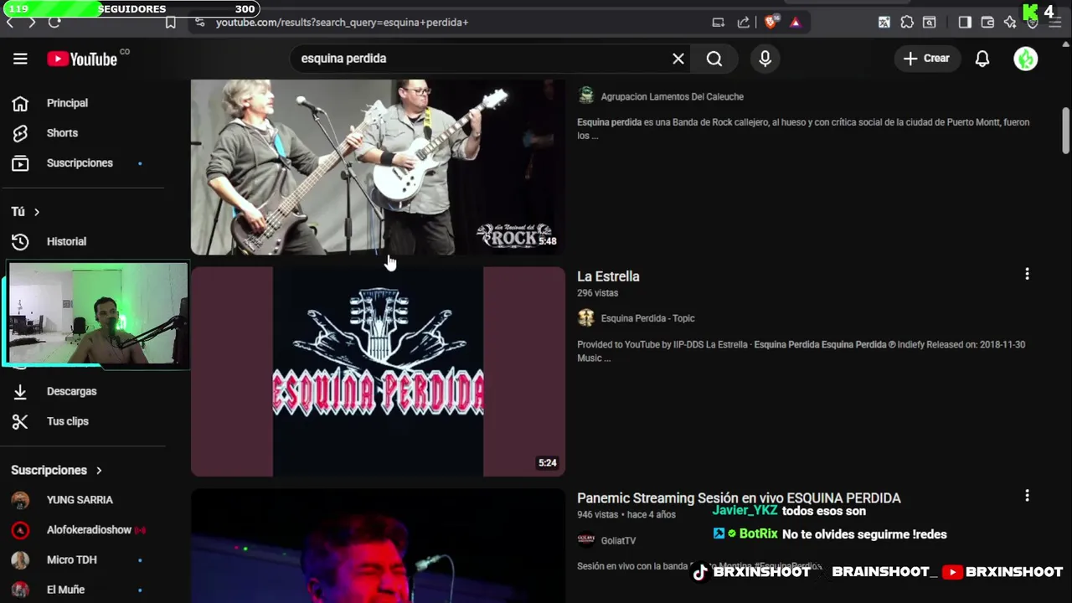Expand the Suscripciones list header
Screen dimensions: 1072x603
(x=57, y=470)
